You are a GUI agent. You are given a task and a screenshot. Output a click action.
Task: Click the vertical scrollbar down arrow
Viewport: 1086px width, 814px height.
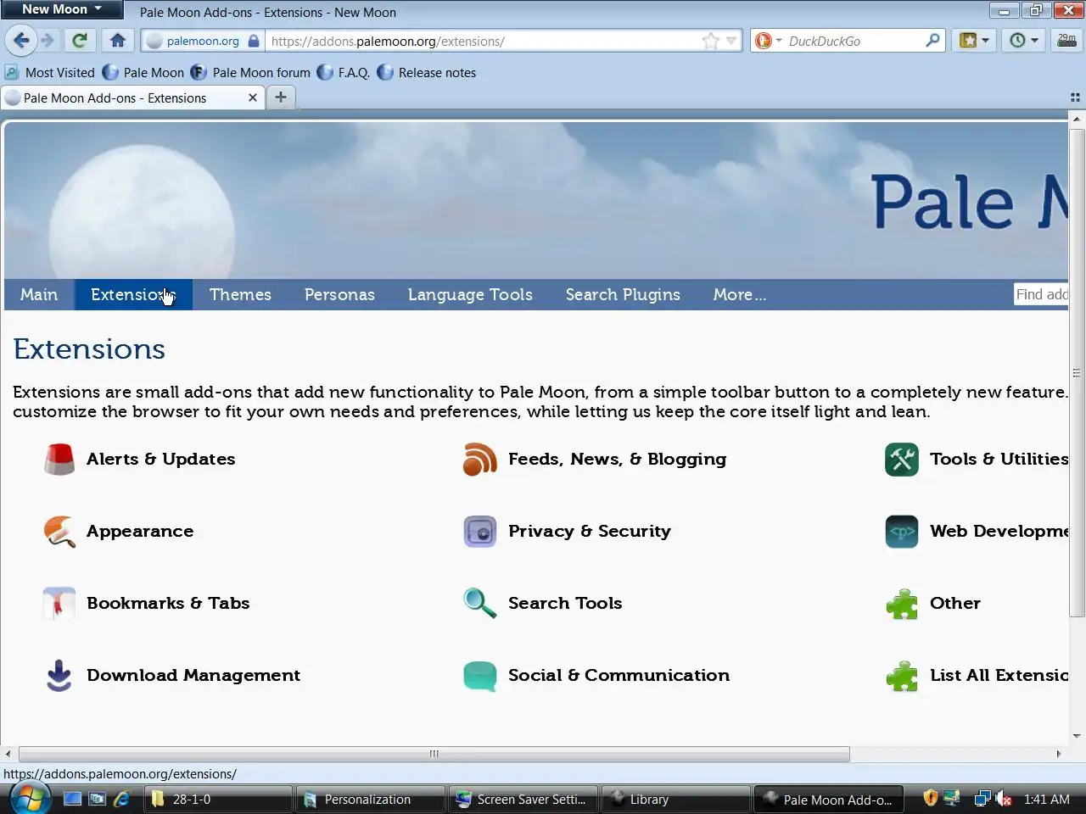point(1077,736)
